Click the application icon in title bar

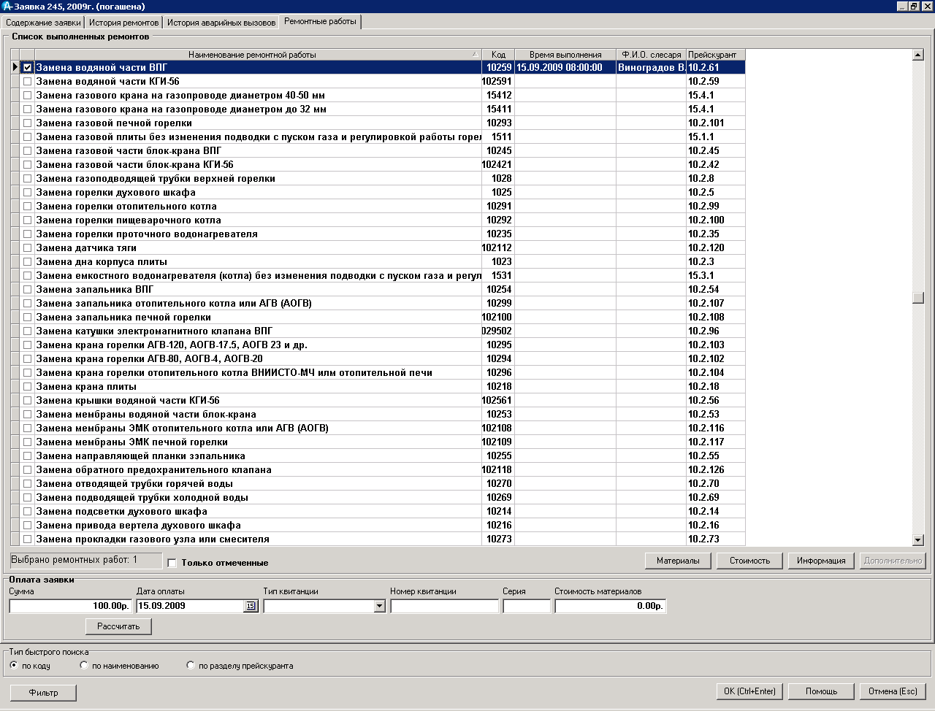pos(7,6)
